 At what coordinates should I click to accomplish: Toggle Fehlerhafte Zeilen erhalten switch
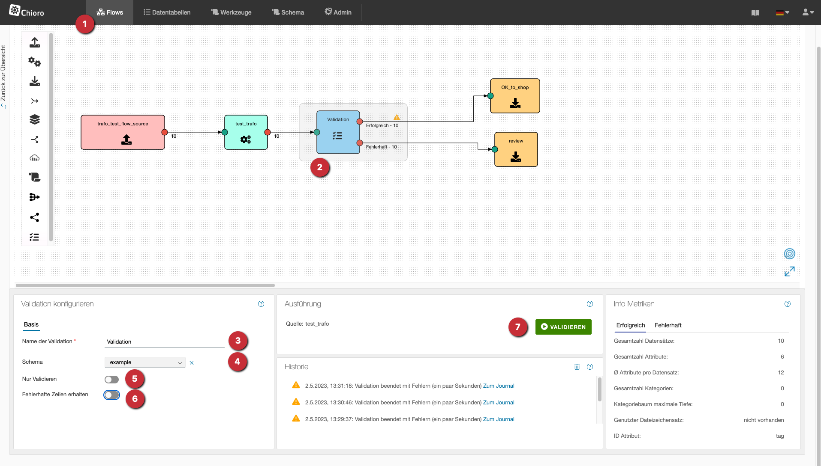pos(111,395)
